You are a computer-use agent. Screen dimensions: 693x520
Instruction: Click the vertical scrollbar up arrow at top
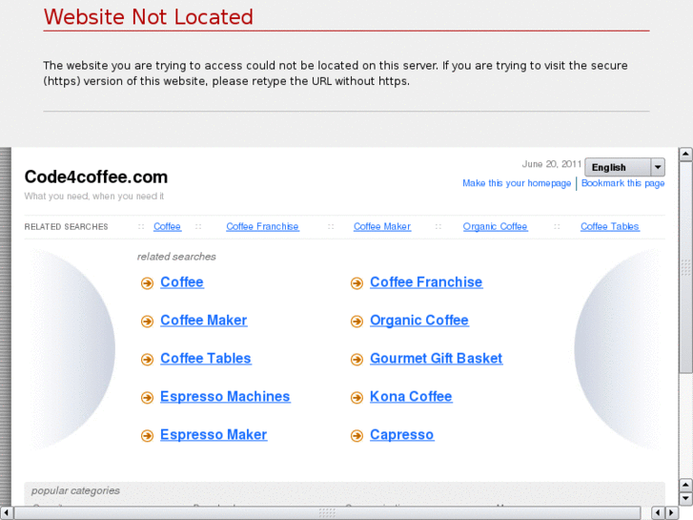tap(685, 154)
